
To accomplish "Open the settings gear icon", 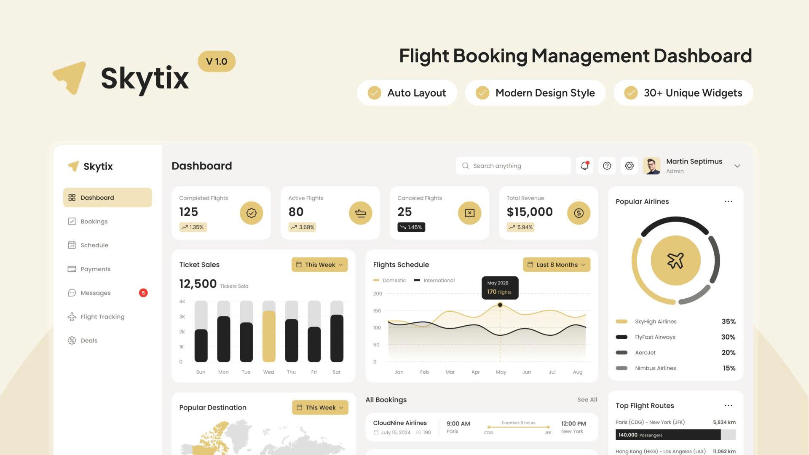I will (x=629, y=166).
